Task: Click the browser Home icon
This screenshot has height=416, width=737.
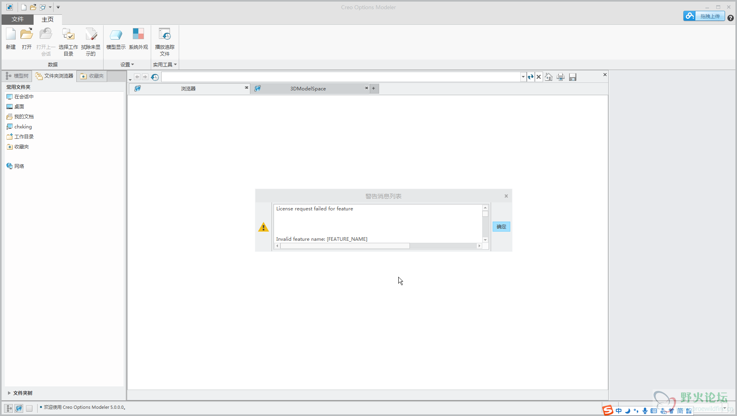Action: tap(549, 77)
